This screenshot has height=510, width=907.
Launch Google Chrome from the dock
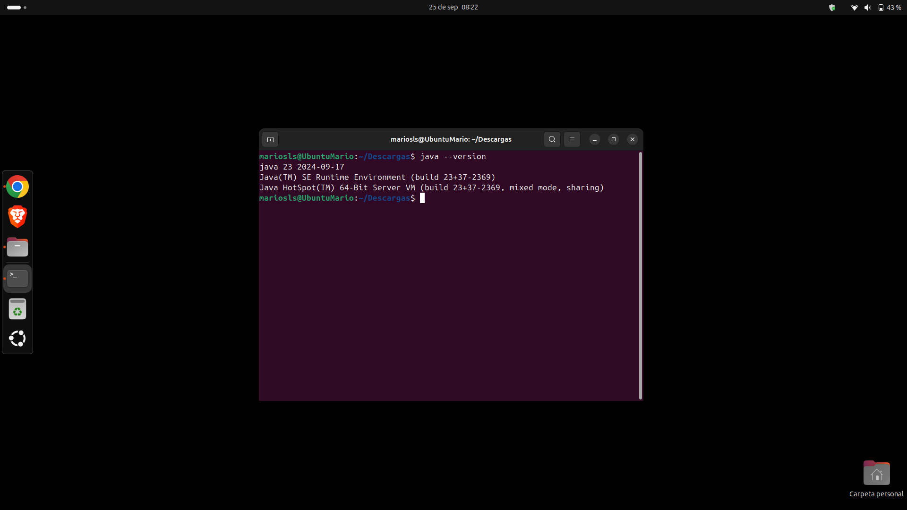point(17,187)
